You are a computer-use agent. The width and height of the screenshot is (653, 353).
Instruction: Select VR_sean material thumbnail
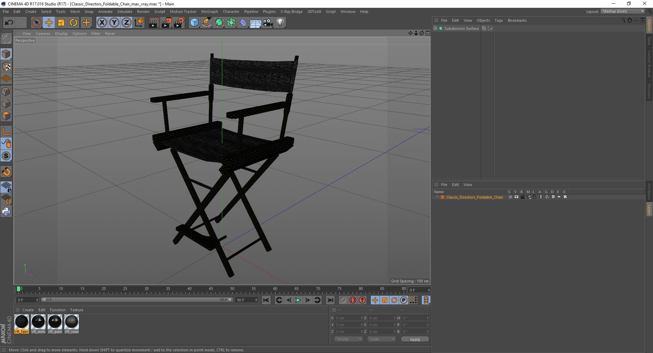pyautogui.click(x=71, y=324)
